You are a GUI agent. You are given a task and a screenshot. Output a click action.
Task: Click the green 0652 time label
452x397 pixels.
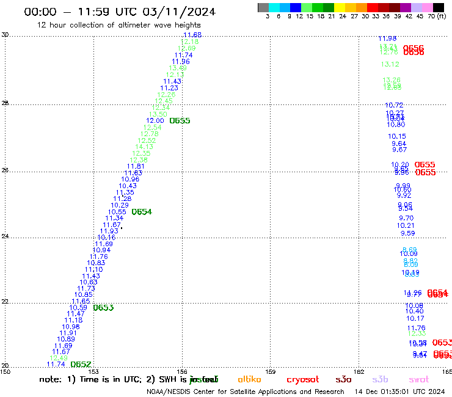pos(81,365)
